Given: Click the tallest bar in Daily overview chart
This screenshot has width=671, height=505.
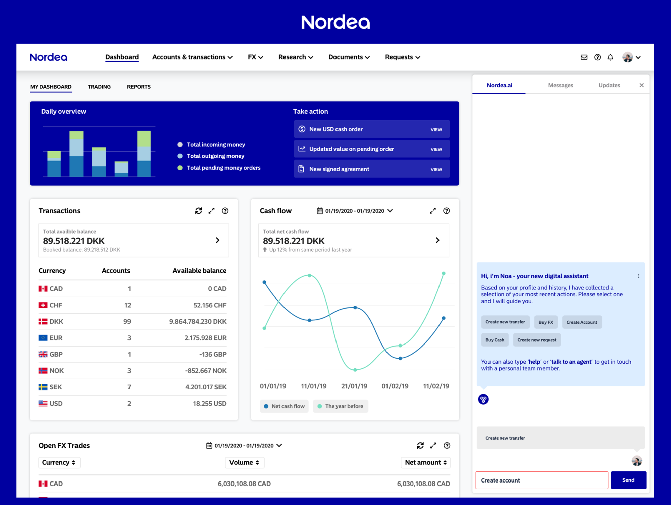Looking at the screenshot, I should click(144, 153).
